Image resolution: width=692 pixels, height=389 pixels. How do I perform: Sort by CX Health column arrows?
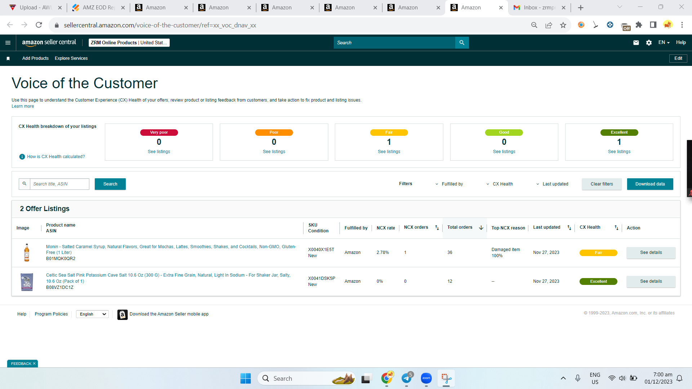616,228
